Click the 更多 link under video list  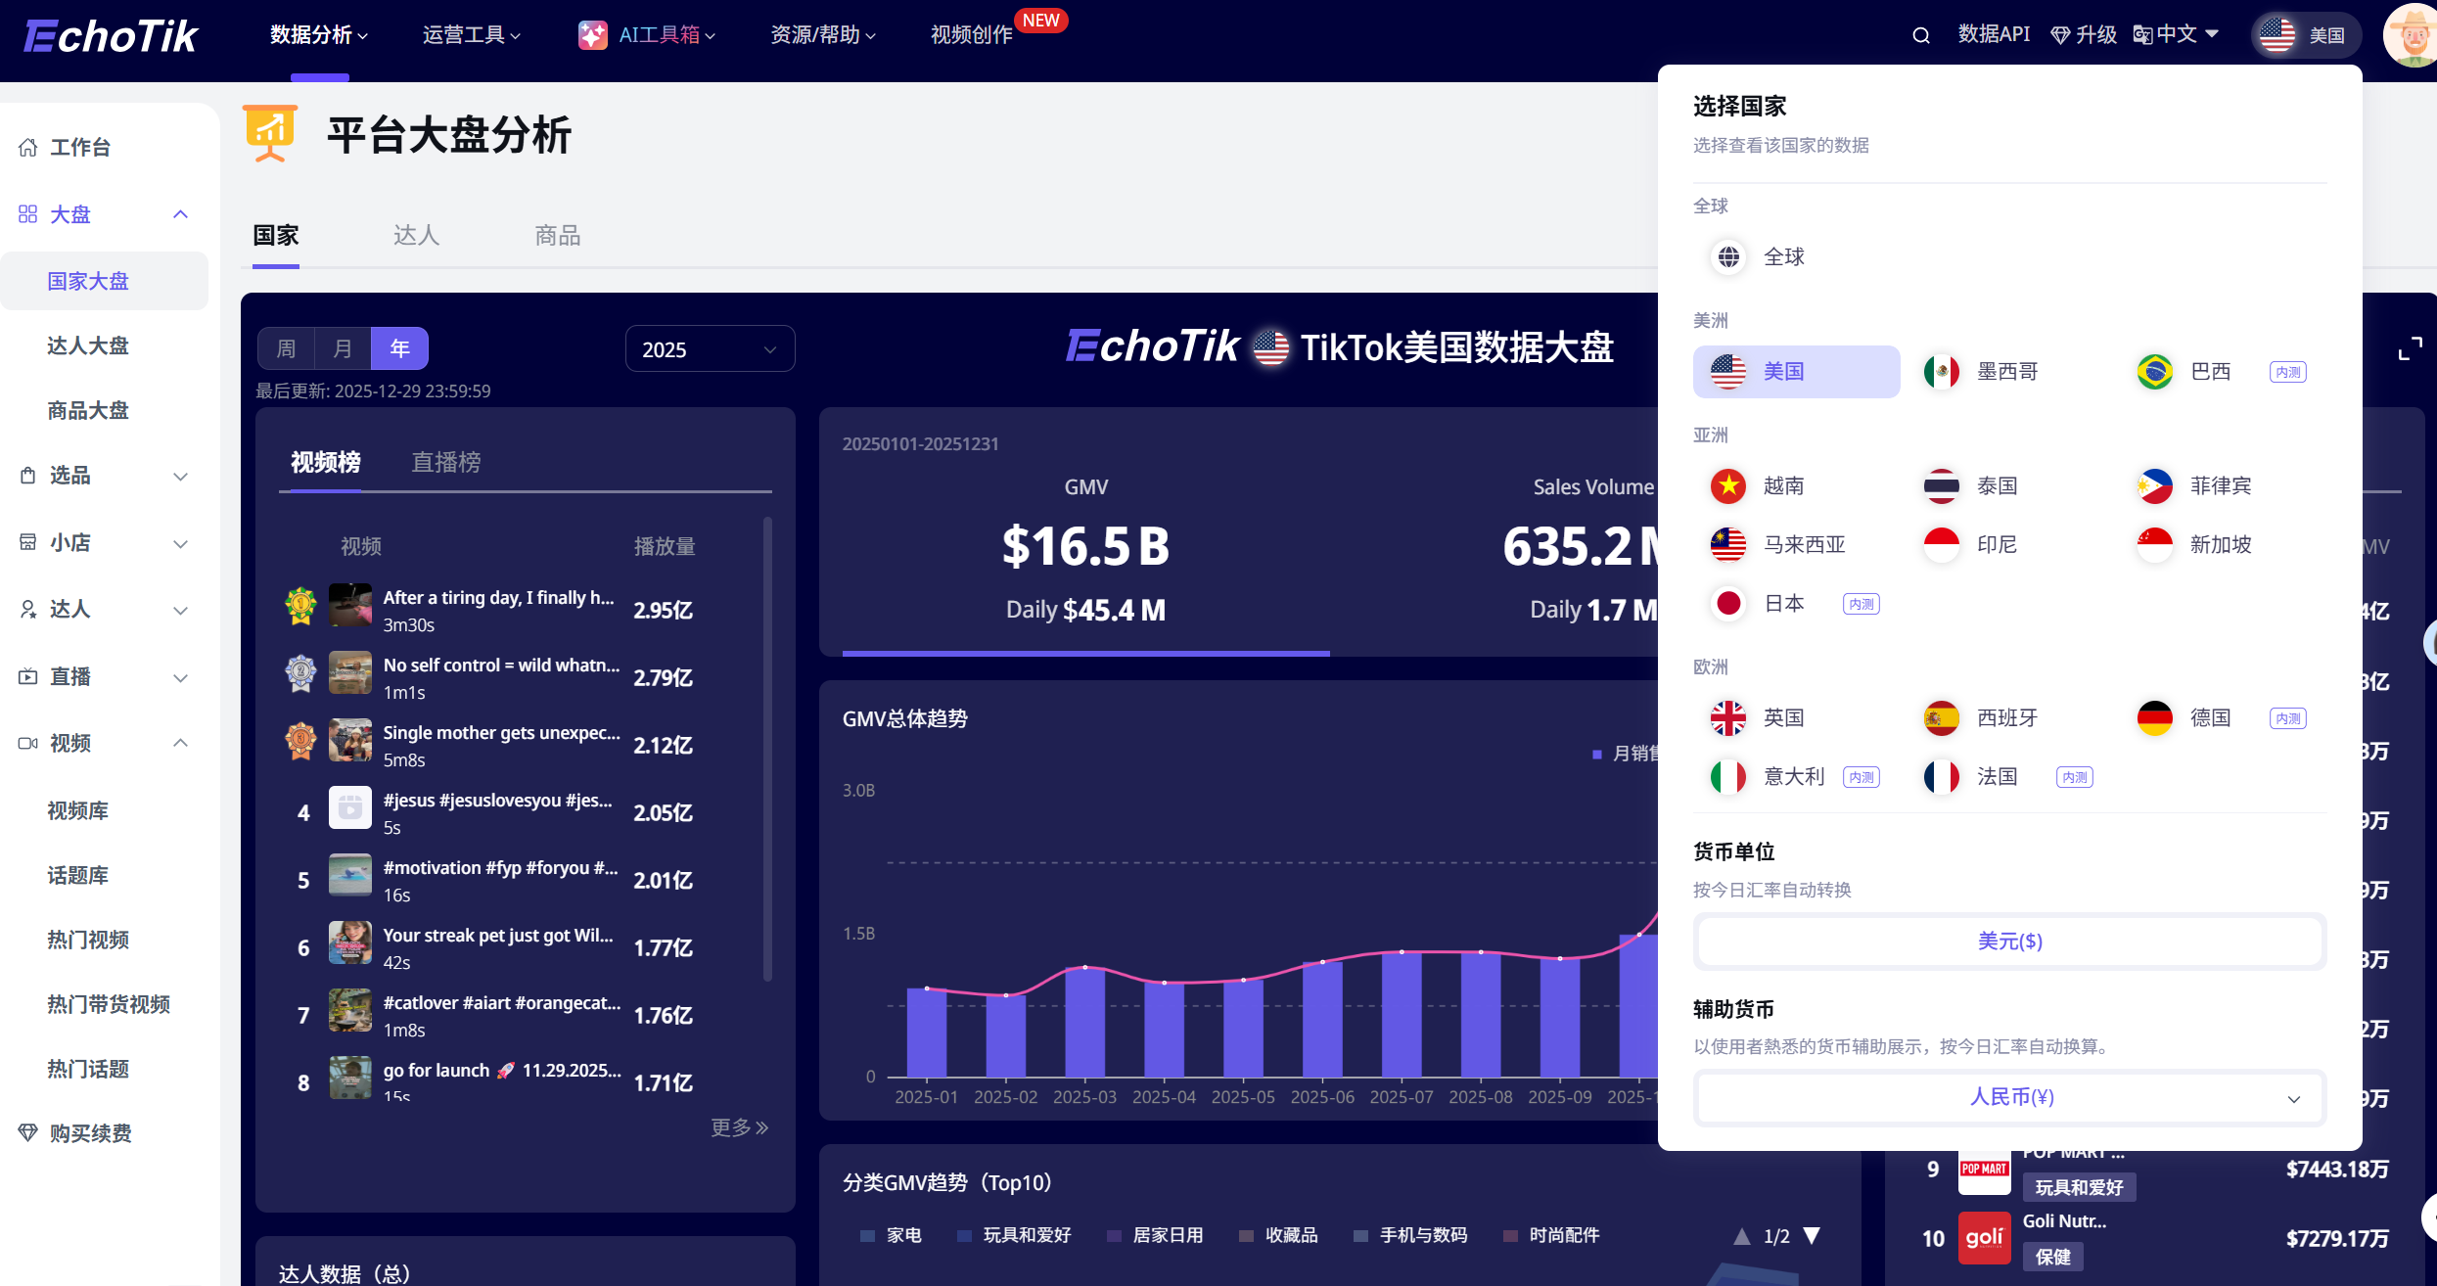pos(740,1128)
